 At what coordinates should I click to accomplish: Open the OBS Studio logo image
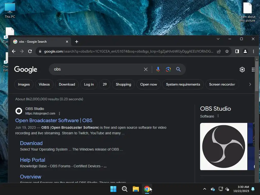(224, 147)
